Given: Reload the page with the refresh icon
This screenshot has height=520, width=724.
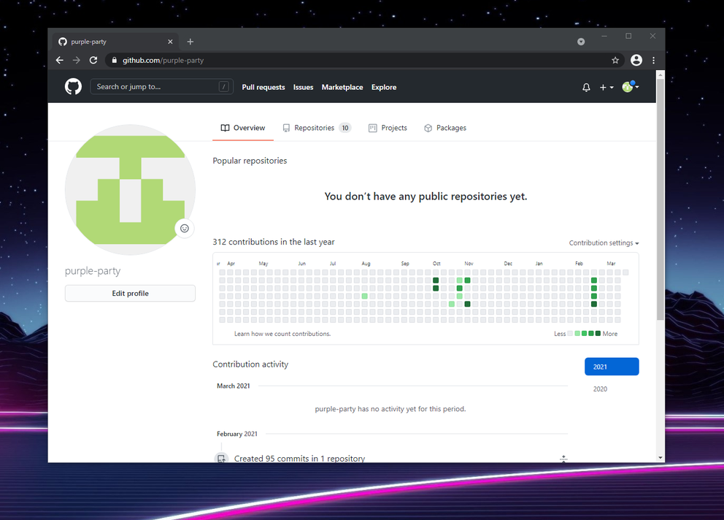Looking at the screenshot, I should click(x=93, y=60).
